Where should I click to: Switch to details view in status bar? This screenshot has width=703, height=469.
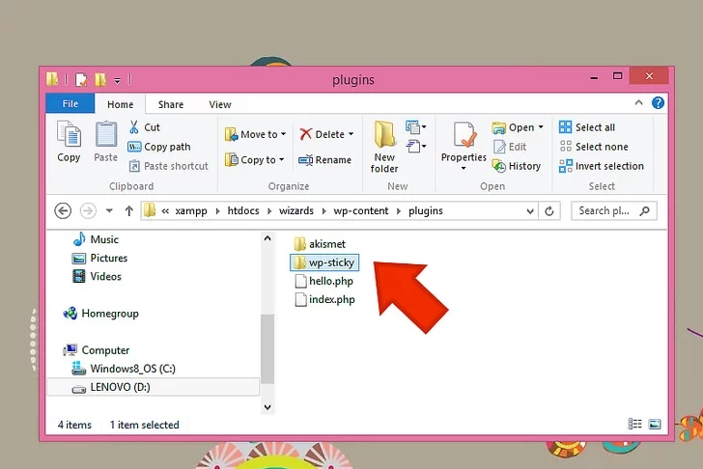click(635, 424)
